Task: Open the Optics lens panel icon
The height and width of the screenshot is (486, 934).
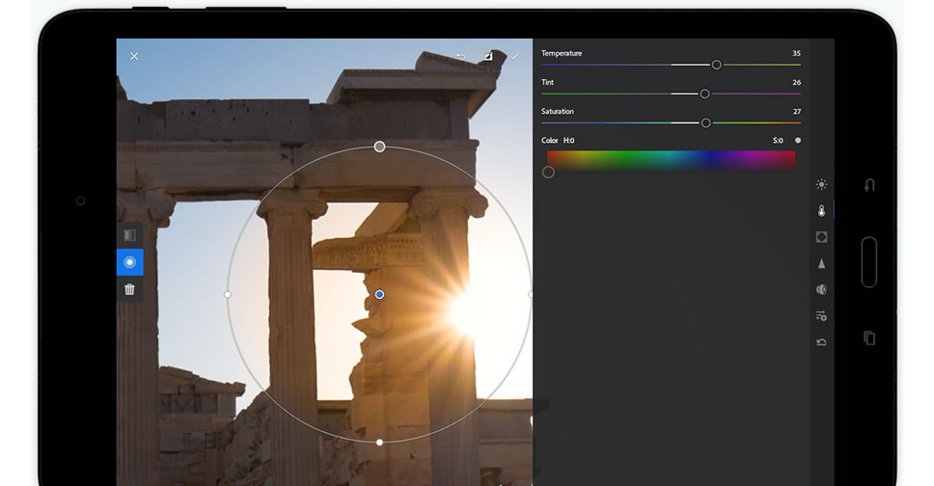Action: pos(821,289)
